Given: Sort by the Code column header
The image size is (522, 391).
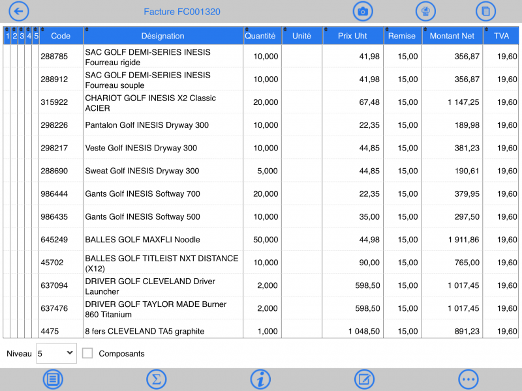Looking at the screenshot, I should [61, 36].
